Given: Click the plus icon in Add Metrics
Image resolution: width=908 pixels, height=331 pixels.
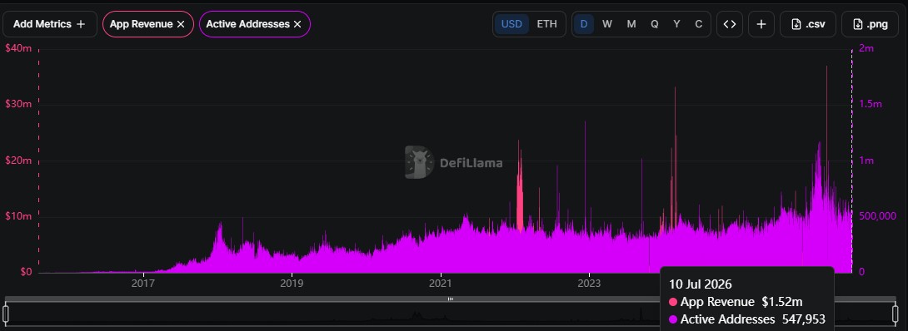Looking at the screenshot, I should 81,24.
